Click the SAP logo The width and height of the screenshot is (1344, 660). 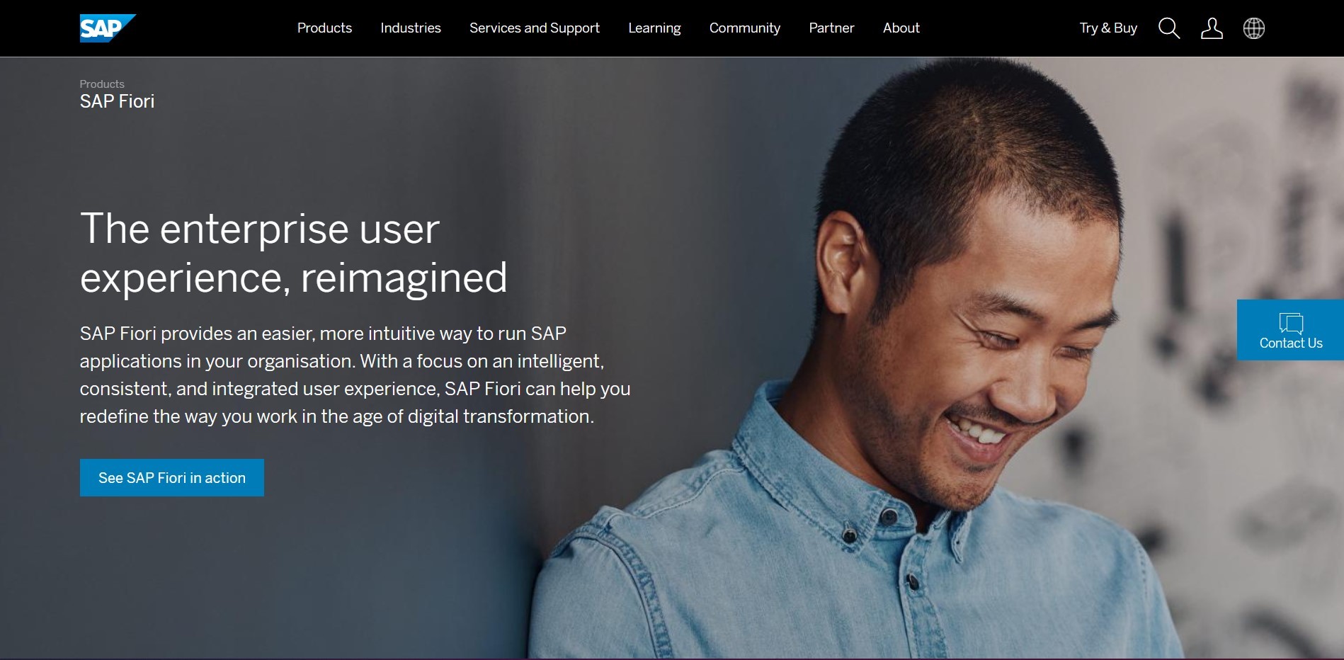point(108,28)
